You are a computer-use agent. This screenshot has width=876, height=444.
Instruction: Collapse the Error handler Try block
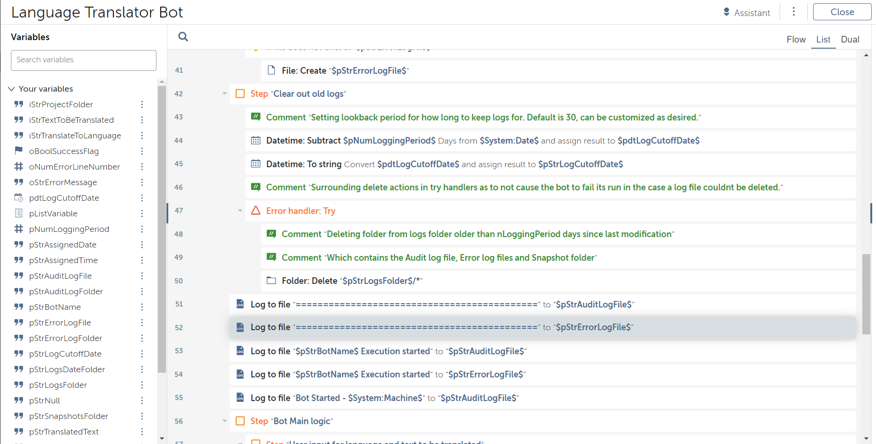[240, 211]
